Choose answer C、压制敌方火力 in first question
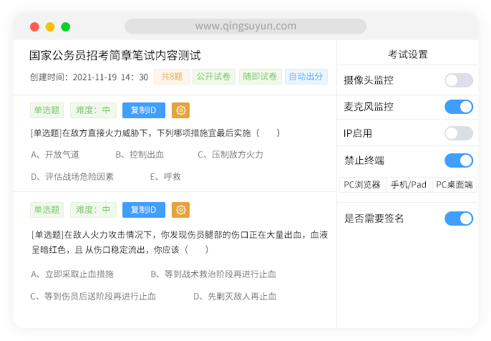 (230, 154)
